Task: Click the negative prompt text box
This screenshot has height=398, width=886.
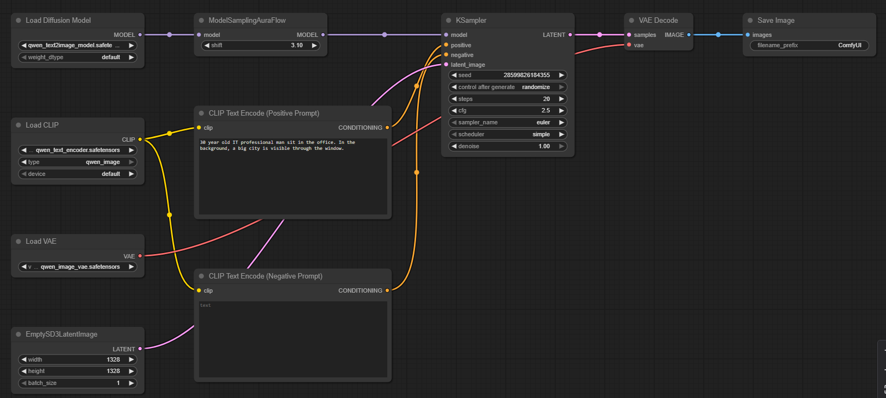Action: point(293,339)
